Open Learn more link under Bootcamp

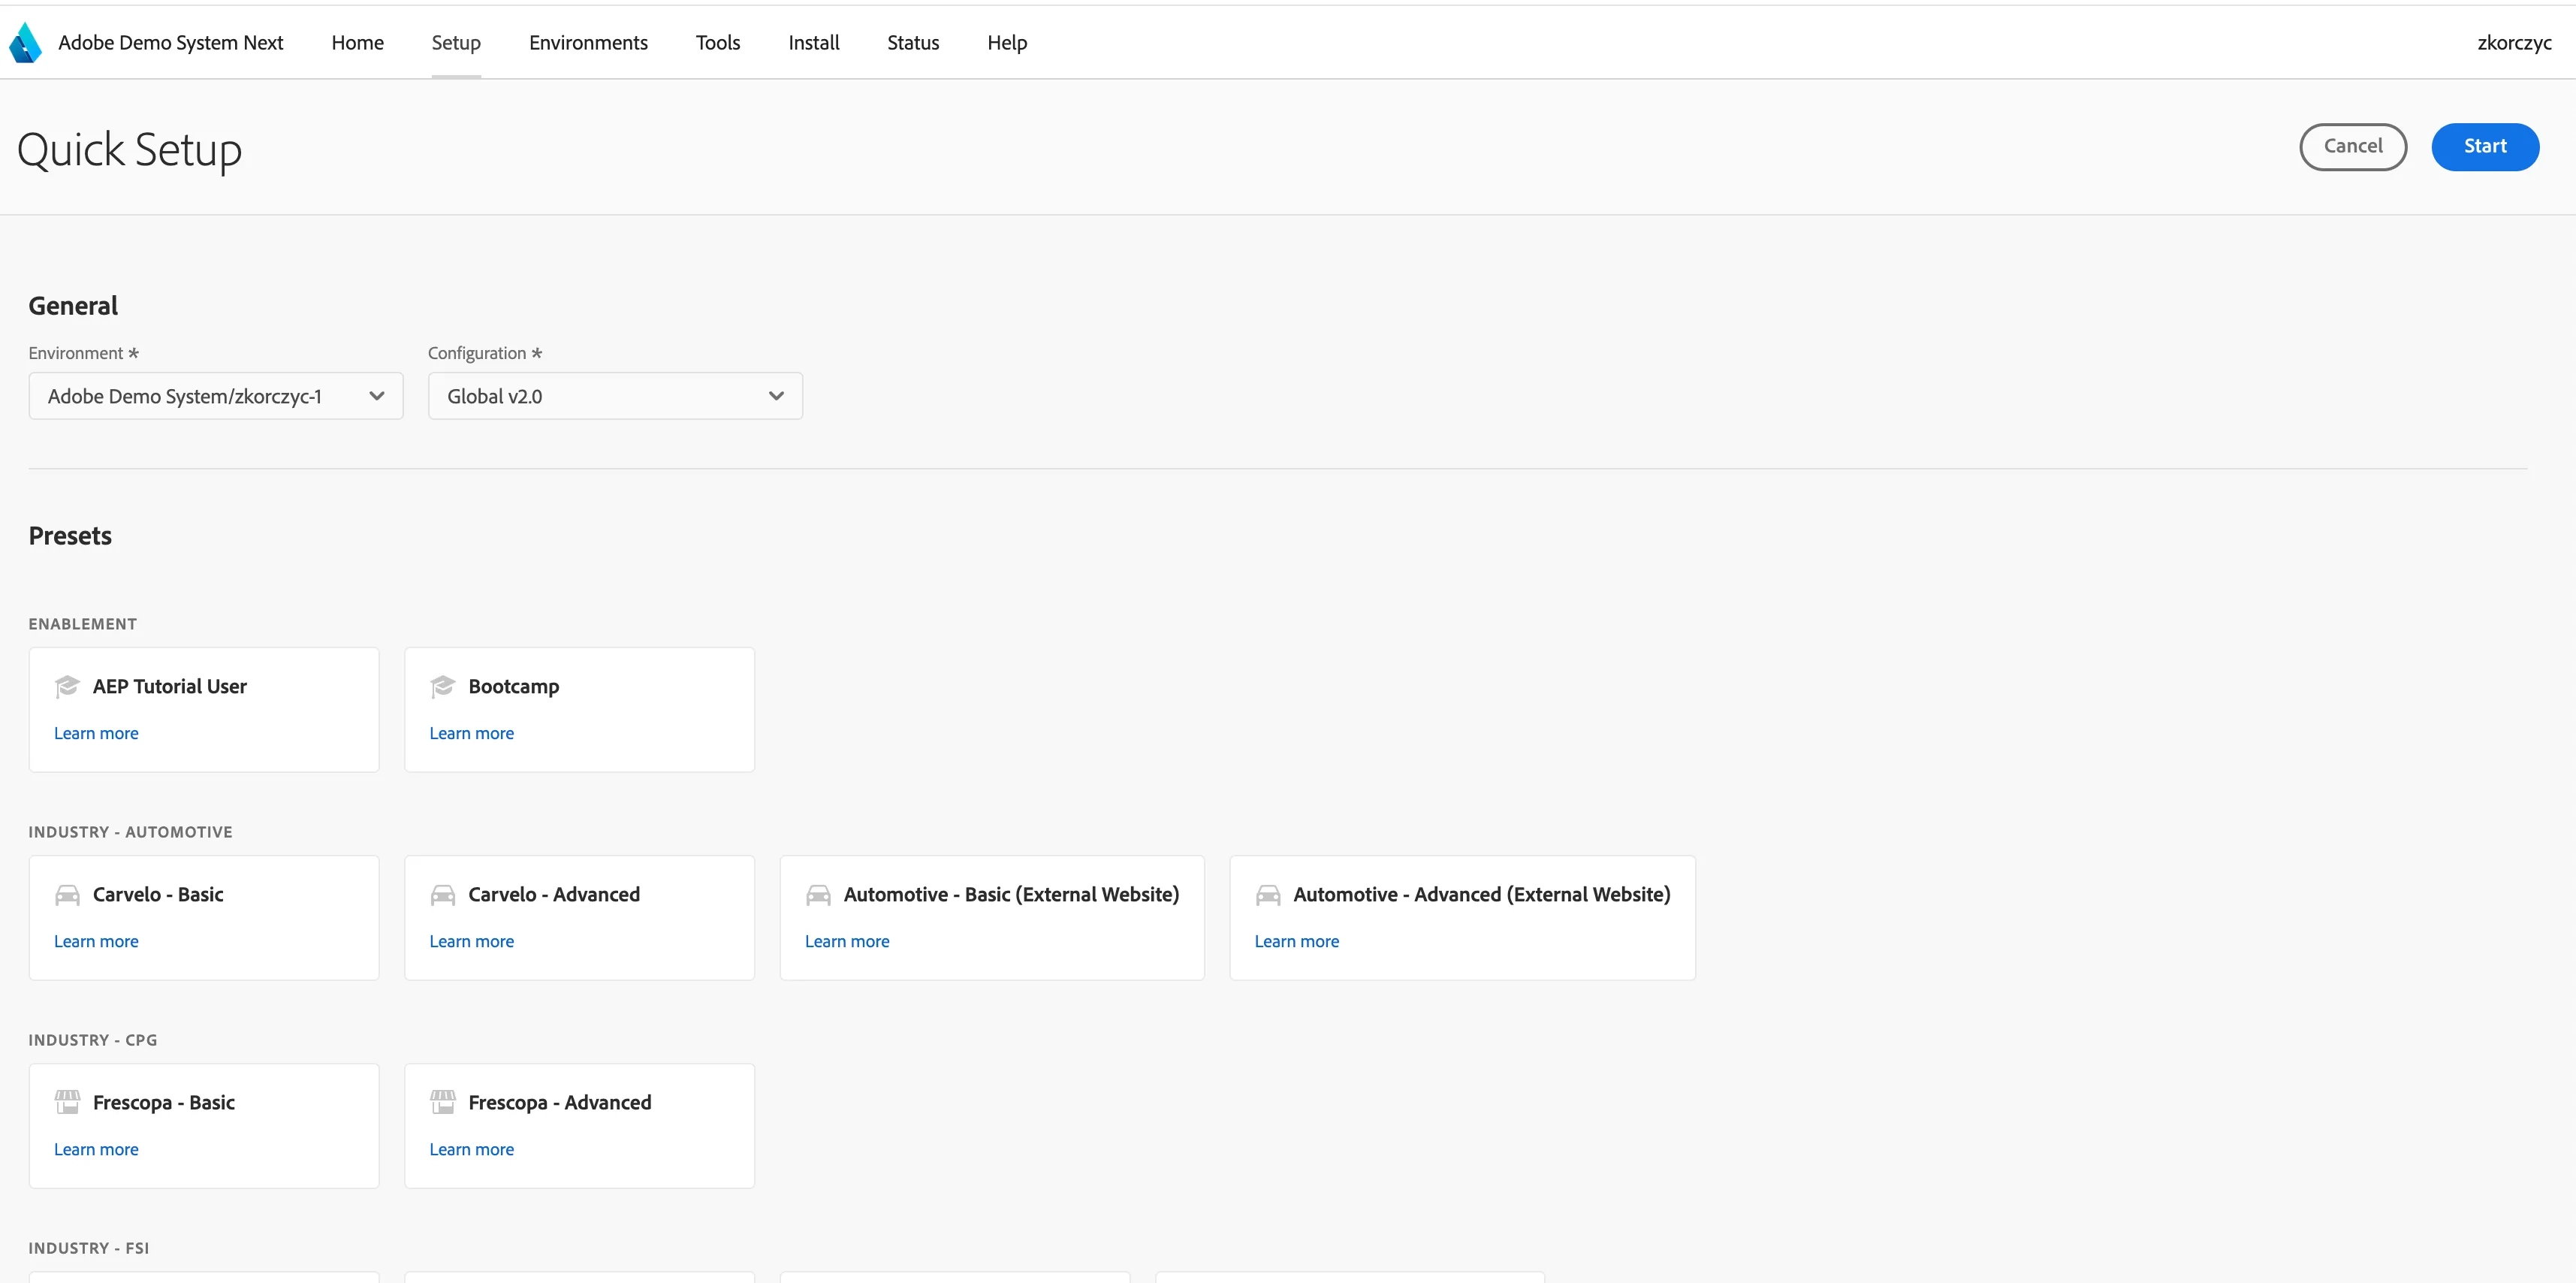click(472, 733)
